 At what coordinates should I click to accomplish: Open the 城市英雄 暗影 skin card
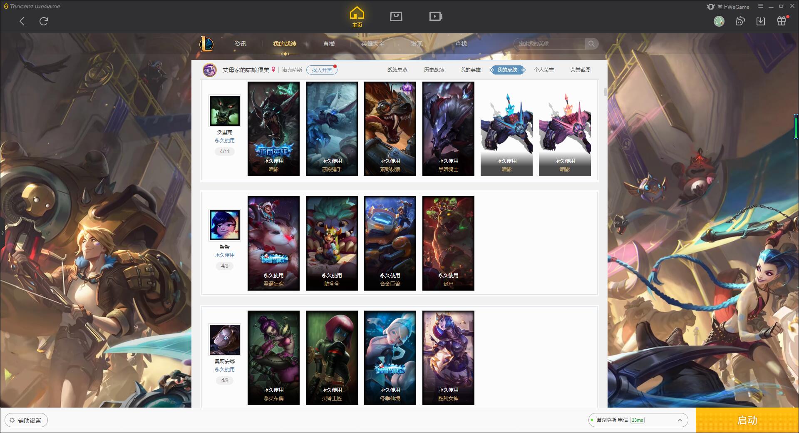[273, 129]
